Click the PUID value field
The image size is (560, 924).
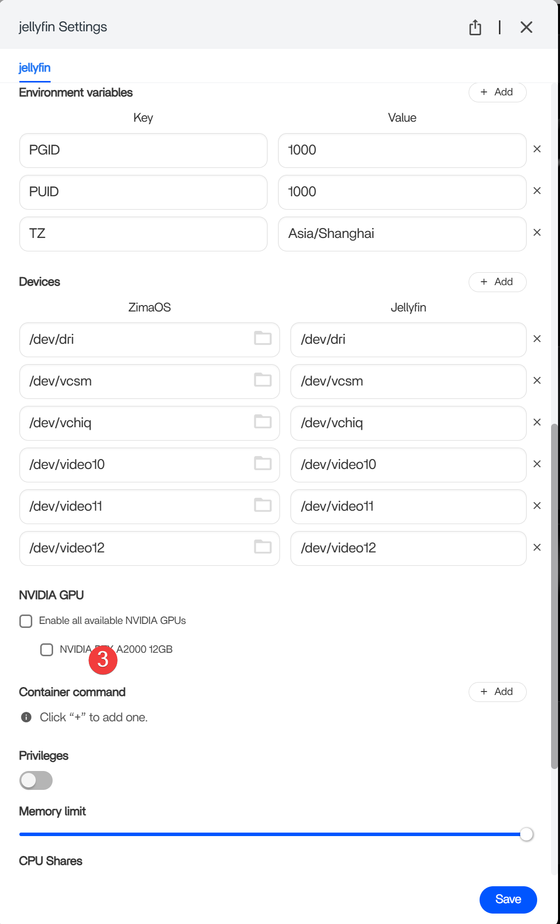click(402, 192)
